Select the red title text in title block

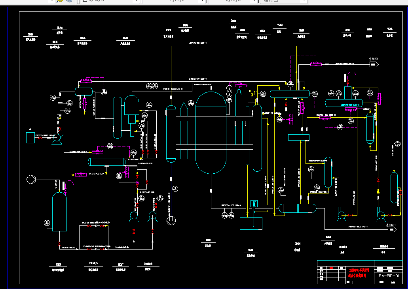coord(359,273)
